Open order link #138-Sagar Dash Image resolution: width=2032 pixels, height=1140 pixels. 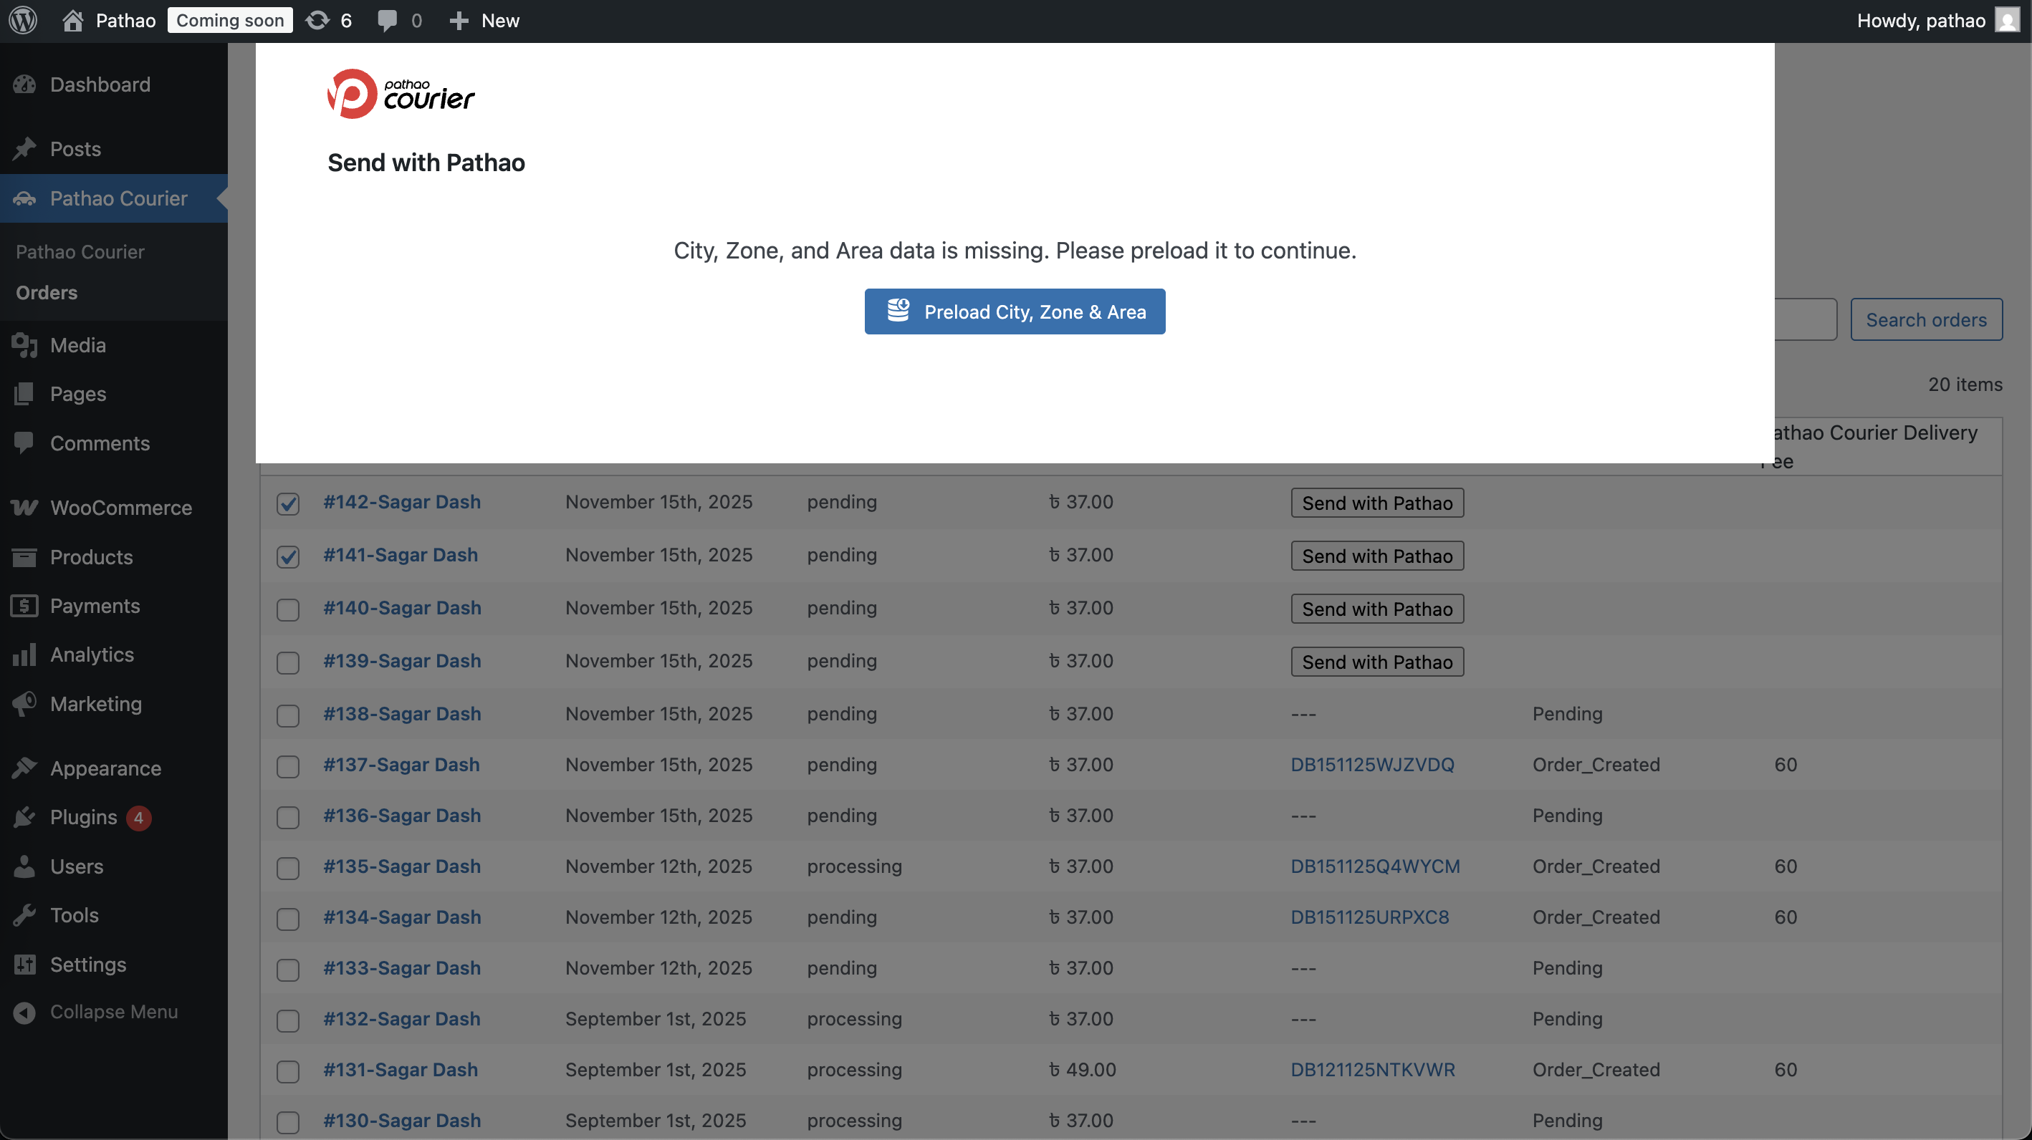pyautogui.click(x=401, y=713)
